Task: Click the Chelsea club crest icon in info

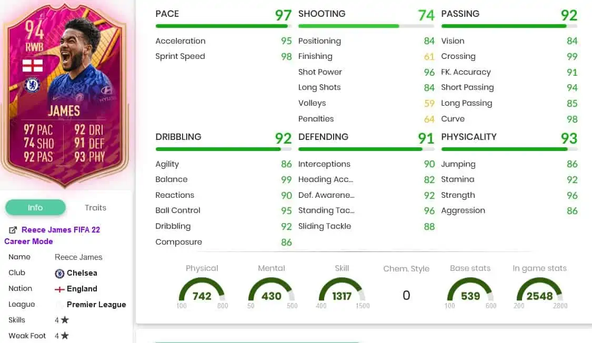Action: click(59, 273)
